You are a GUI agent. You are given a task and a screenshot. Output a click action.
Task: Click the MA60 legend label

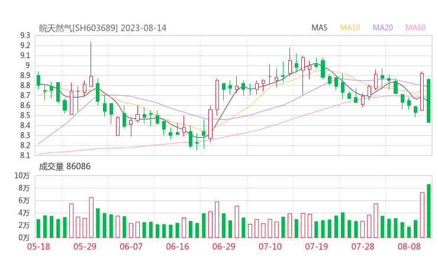[x=416, y=28]
